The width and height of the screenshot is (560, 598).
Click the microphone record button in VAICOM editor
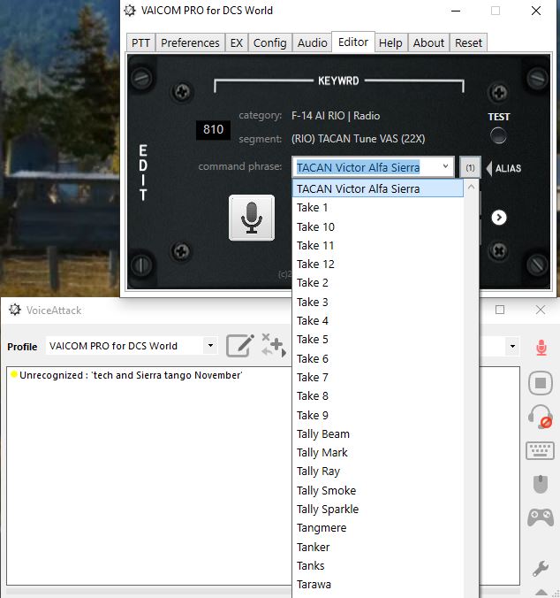tap(251, 218)
